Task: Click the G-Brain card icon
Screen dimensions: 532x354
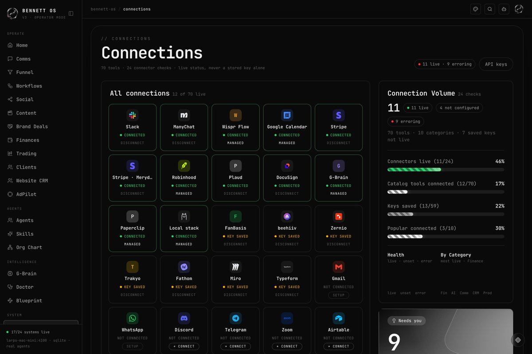Action: [338, 166]
